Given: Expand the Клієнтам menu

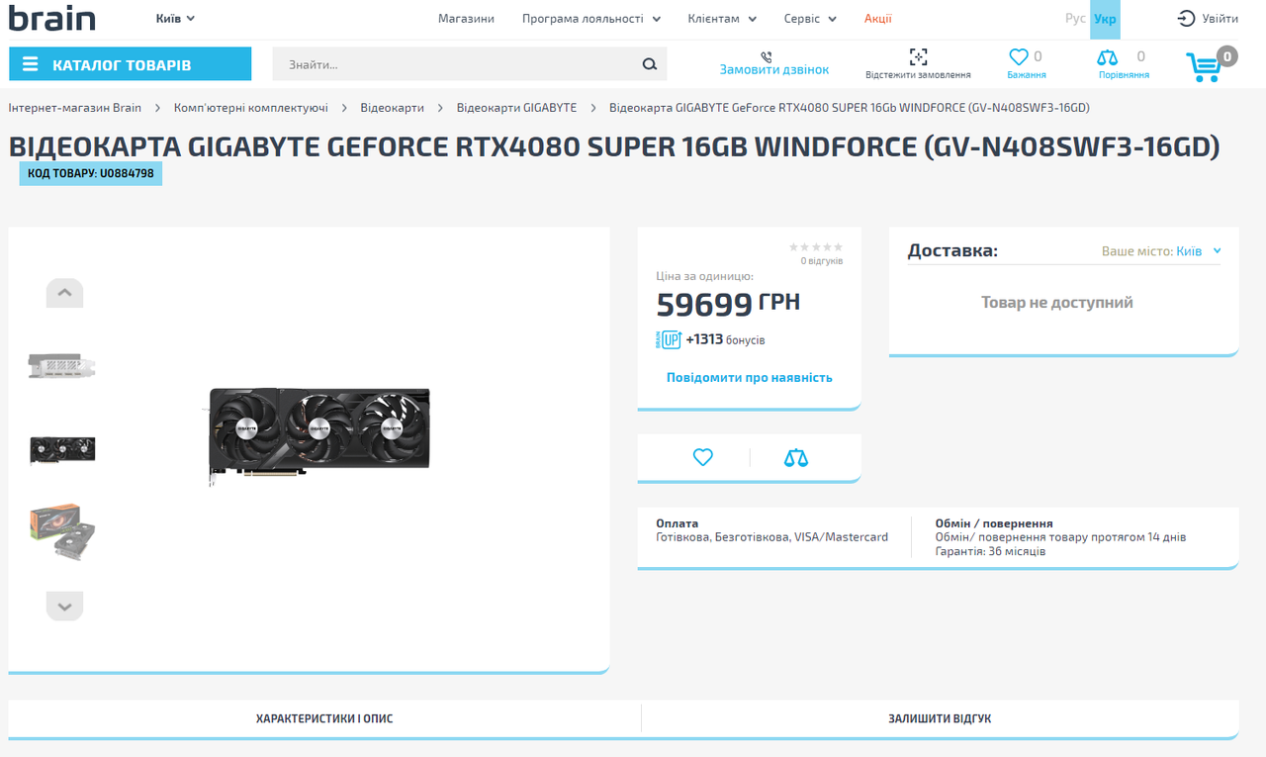Looking at the screenshot, I should click(x=722, y=18).
